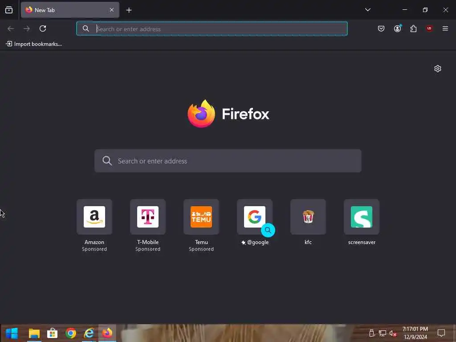Open the Windows notification center icon
The height and width of the screenshot is (342, 456).
(441, 333)
